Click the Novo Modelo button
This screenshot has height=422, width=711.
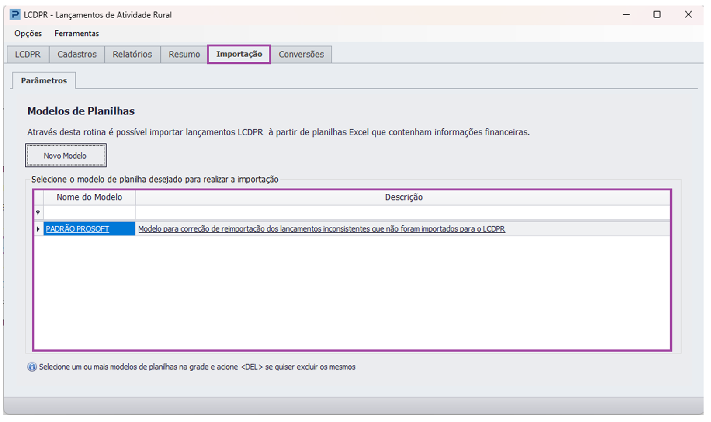tap(66, 156)
